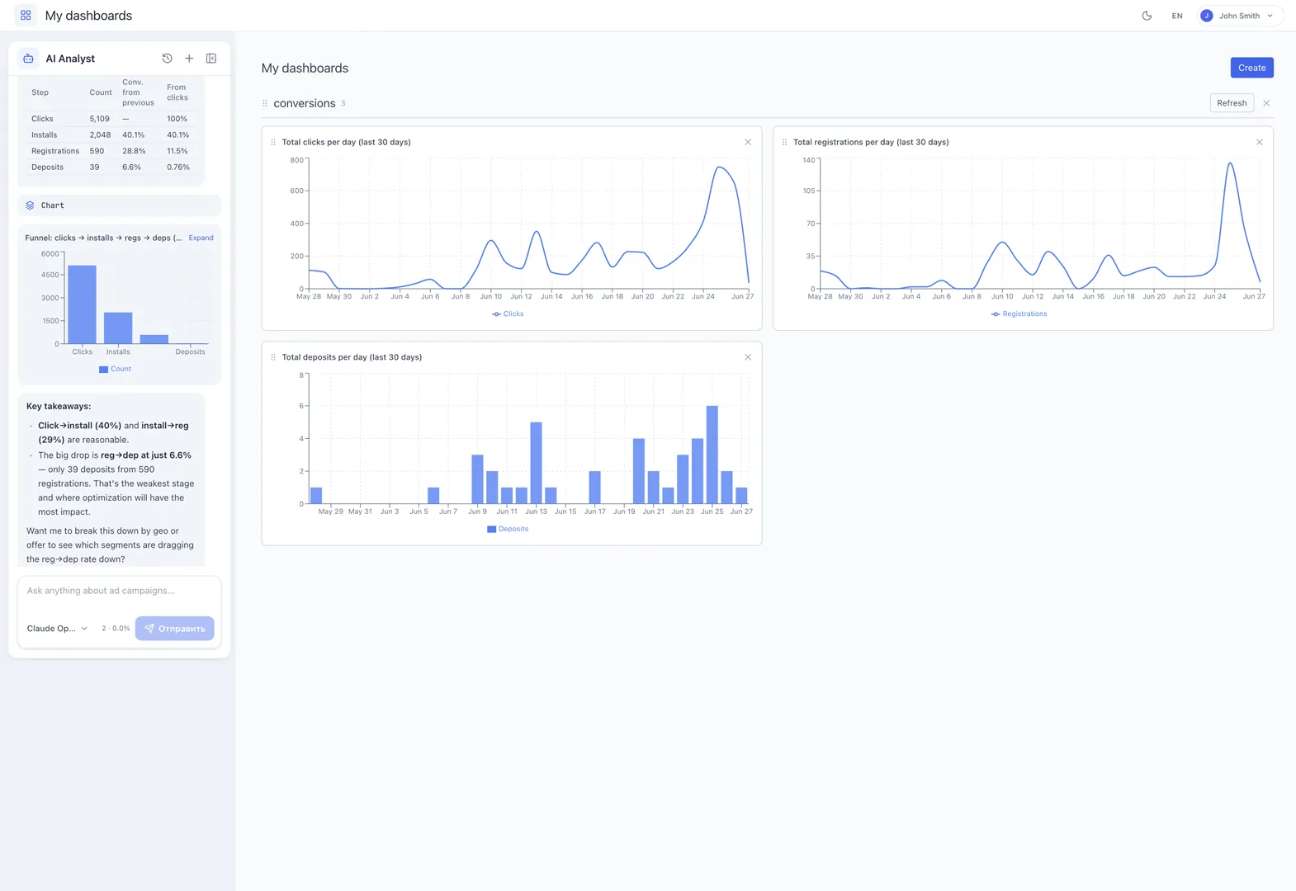
Task: Click the Chart block header
Action: [x=120, y=205]
